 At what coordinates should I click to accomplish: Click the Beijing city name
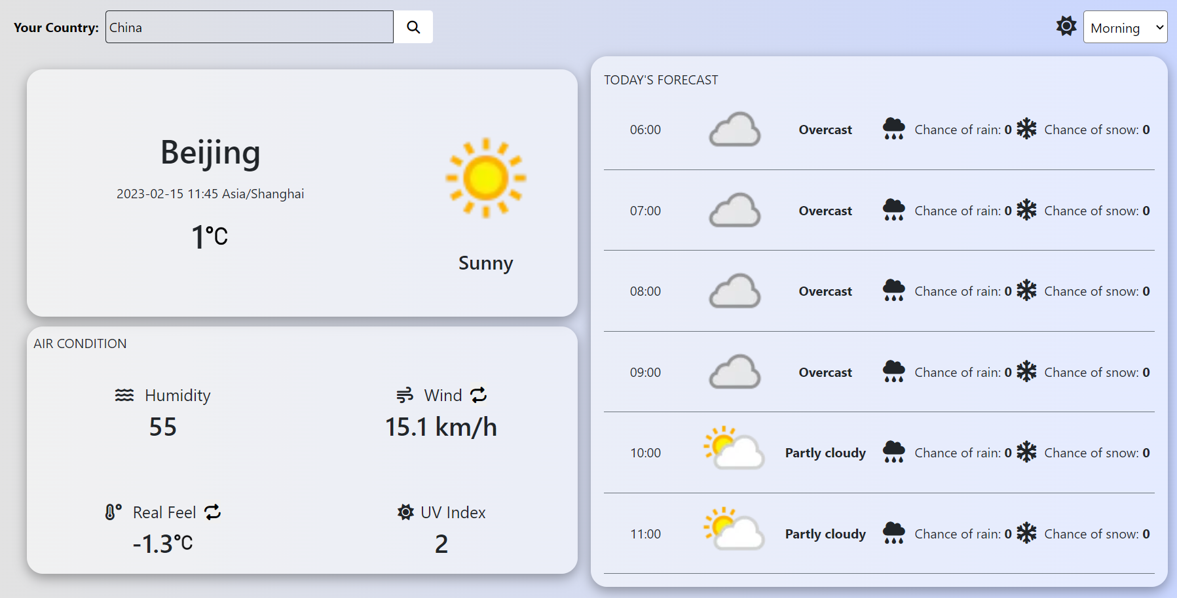coord(210,153)
